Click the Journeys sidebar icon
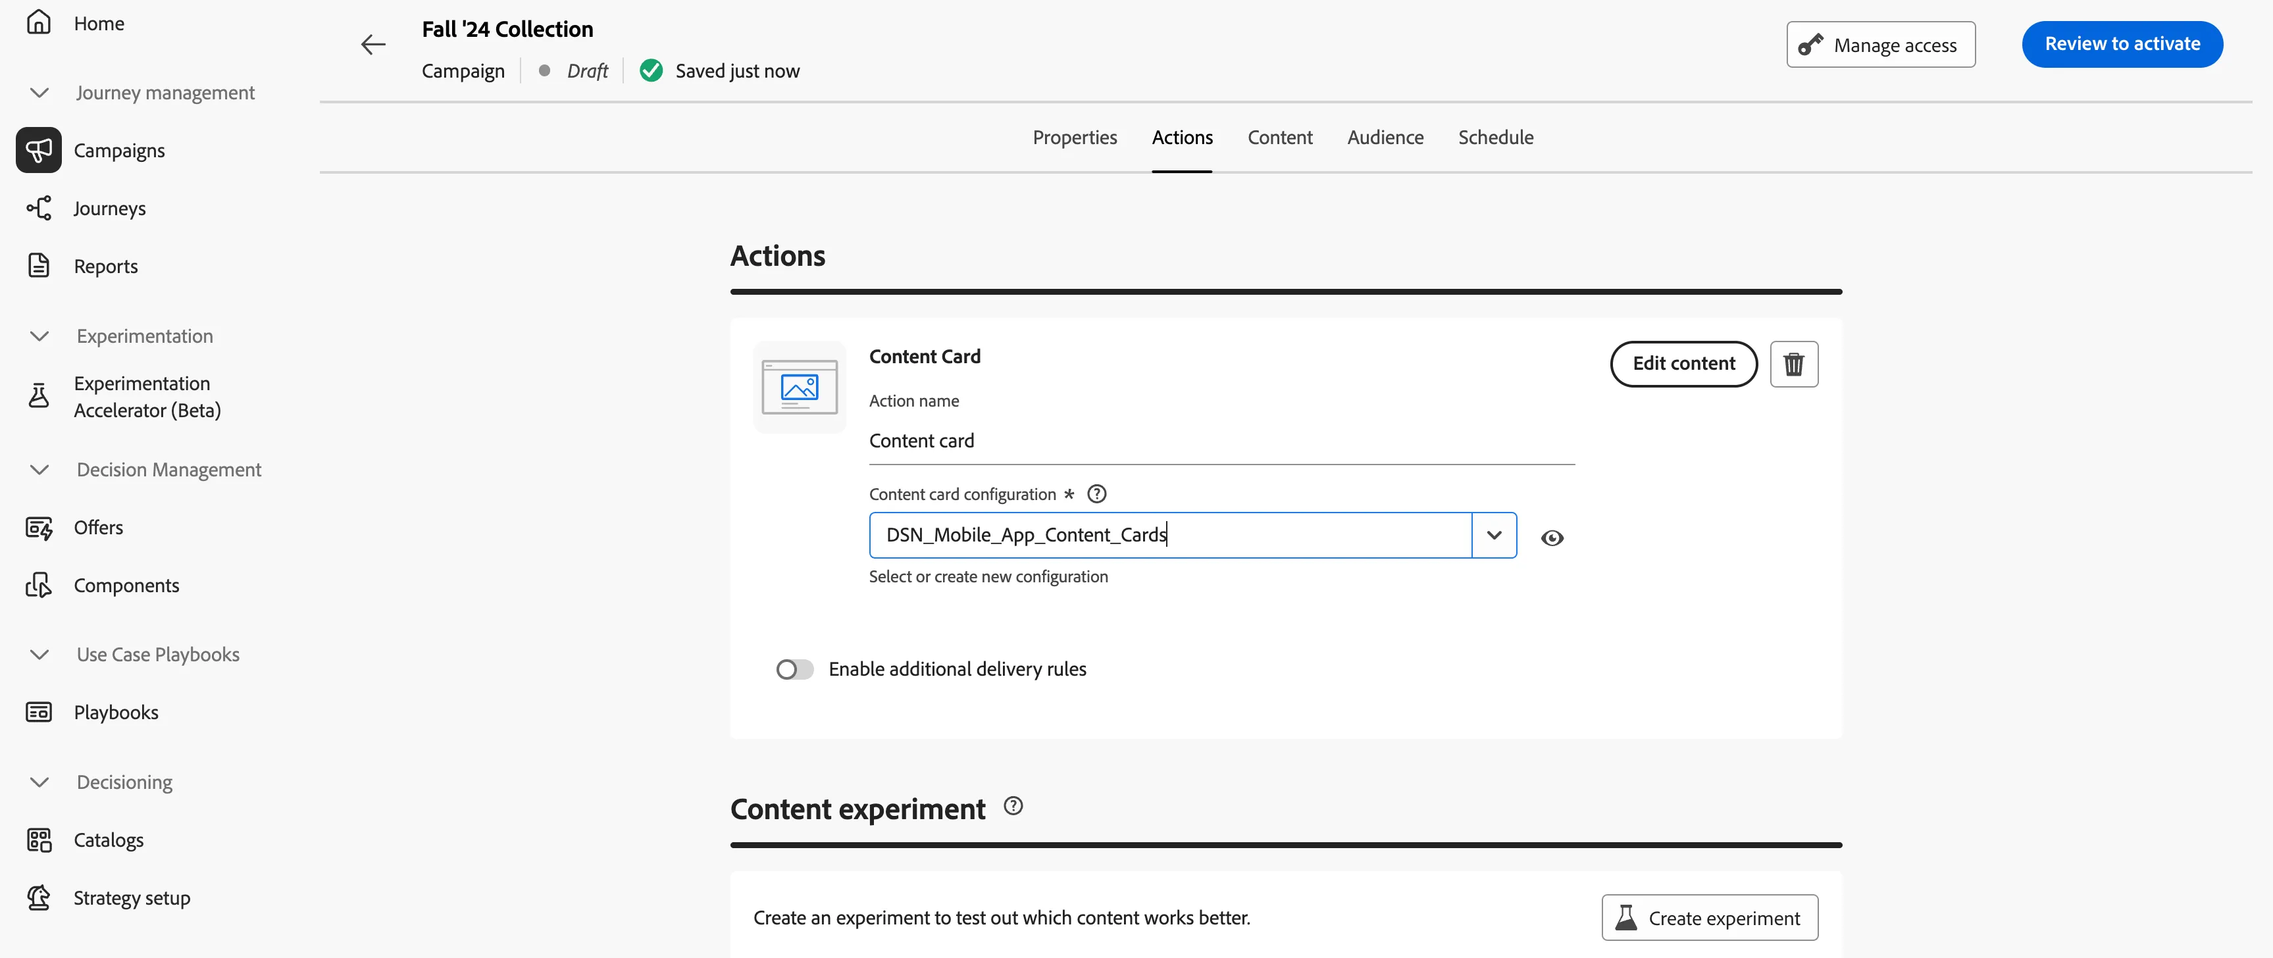The height and width of the screenshot is (958, 2273). [39, 208]
